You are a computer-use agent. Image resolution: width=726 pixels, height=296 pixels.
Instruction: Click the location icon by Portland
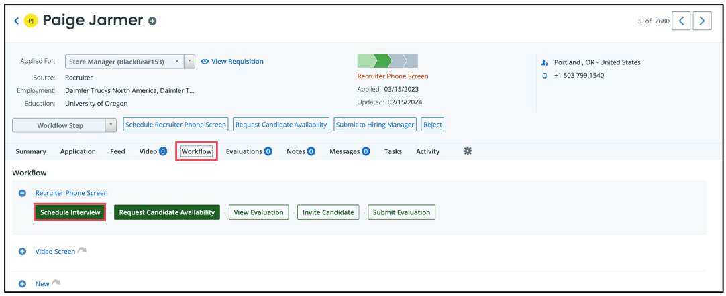pyautogui.click(x=545, y=62)
